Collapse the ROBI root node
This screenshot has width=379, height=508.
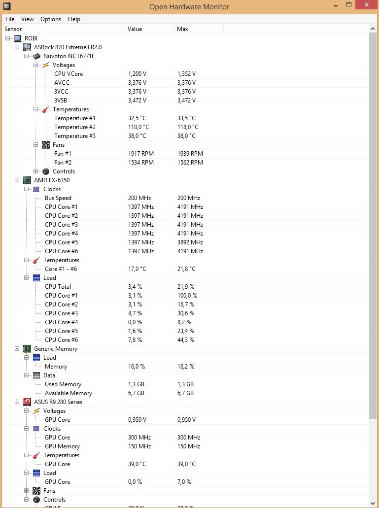click(8, 38)
